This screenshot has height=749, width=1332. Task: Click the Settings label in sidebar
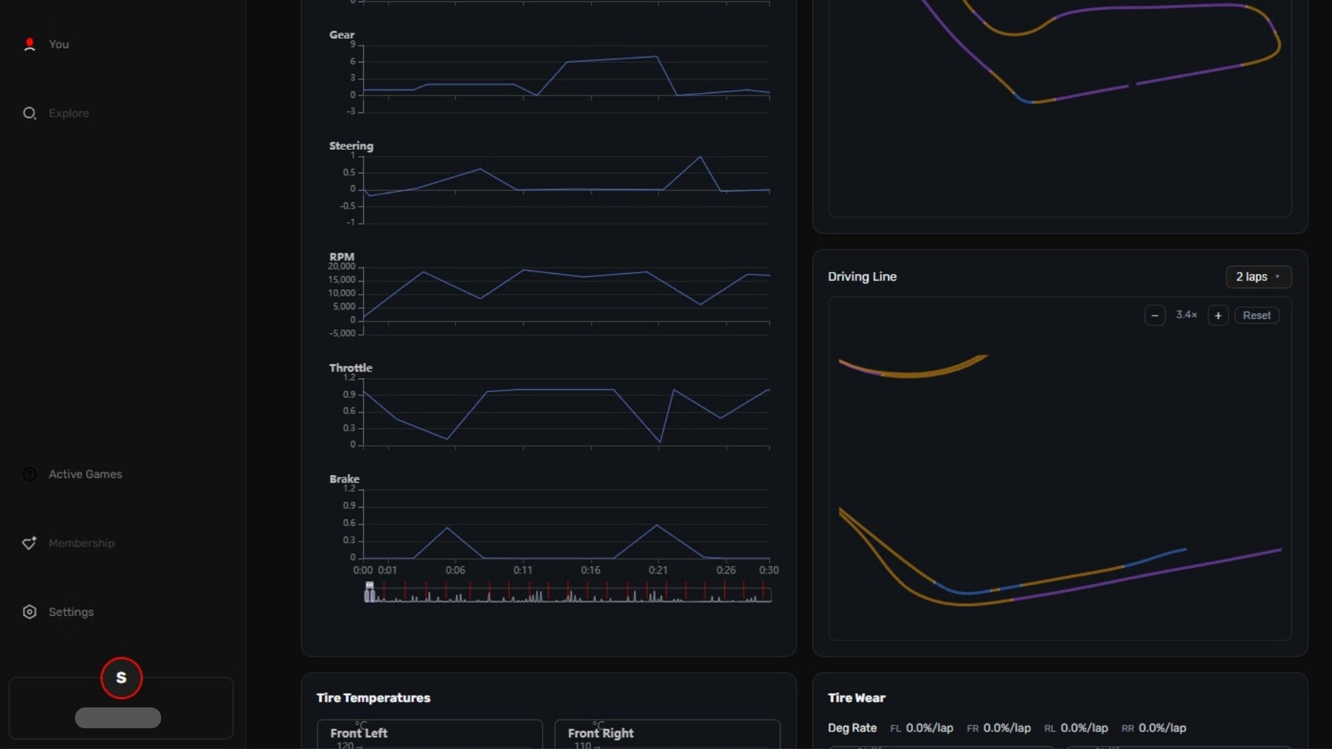tap(71, 612)
